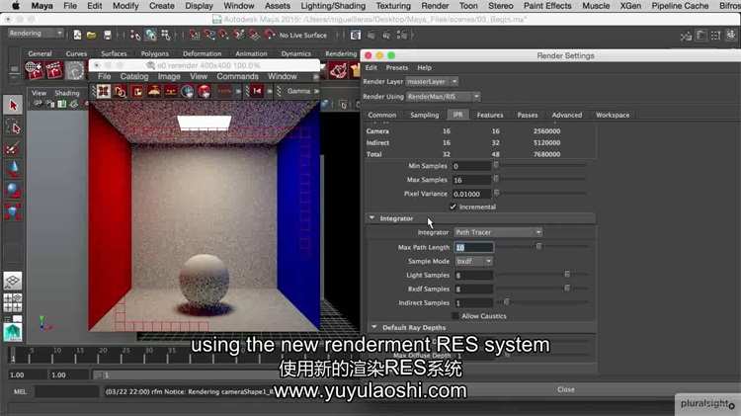This screenshot has width=741, height=416.
Task: Open the Animation shelf tab
Action: (x=251, y=53)
